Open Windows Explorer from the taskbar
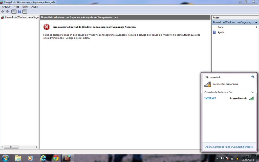This screenshot has width=259, height=162. (18, 158)
